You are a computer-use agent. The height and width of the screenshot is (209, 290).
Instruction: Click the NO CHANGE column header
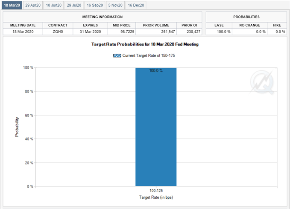(x=249, y=25)
